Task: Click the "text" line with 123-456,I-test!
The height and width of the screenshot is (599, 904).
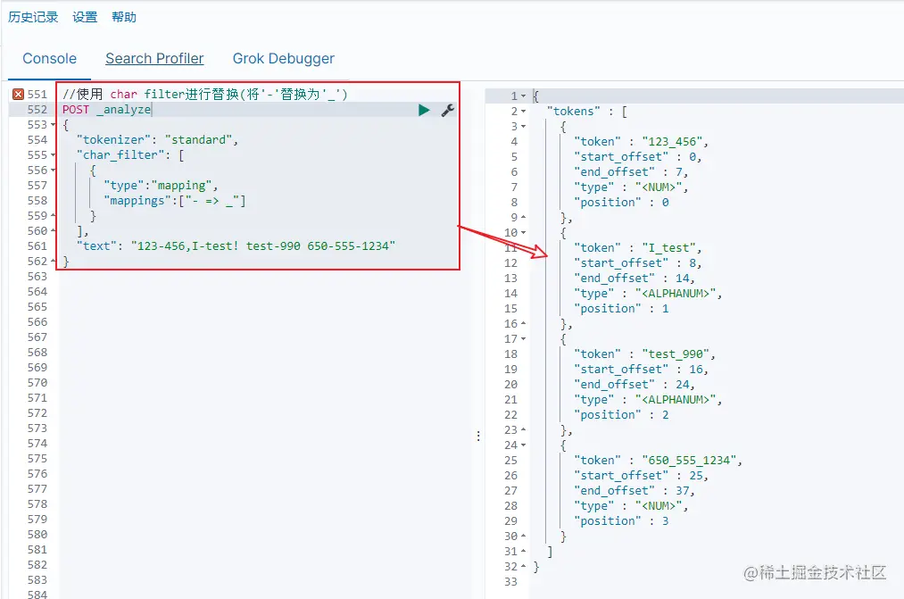Action: [236, 246]
